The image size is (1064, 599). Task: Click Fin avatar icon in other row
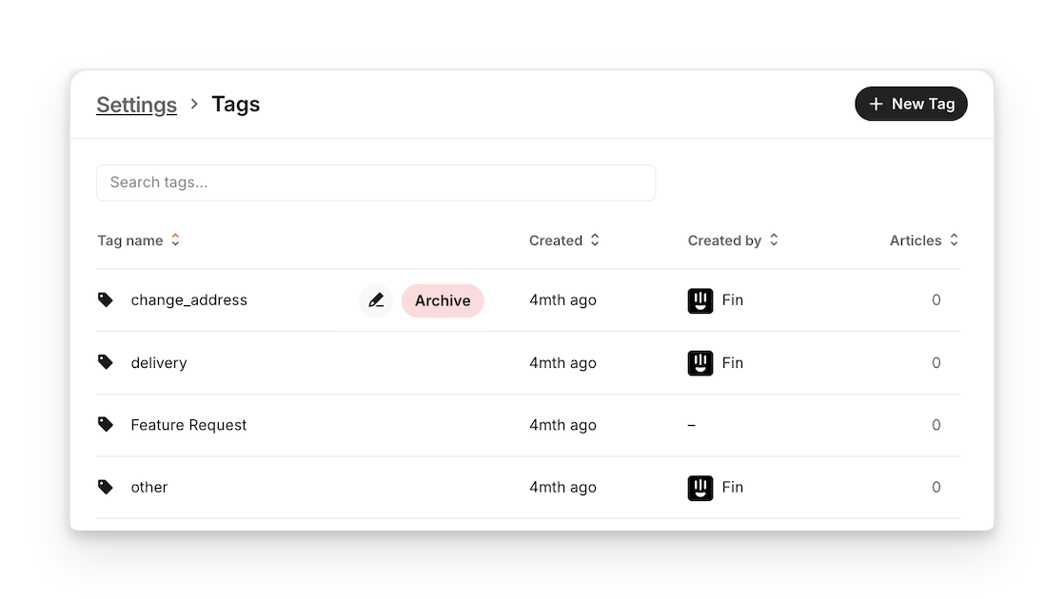click(700, 488)
